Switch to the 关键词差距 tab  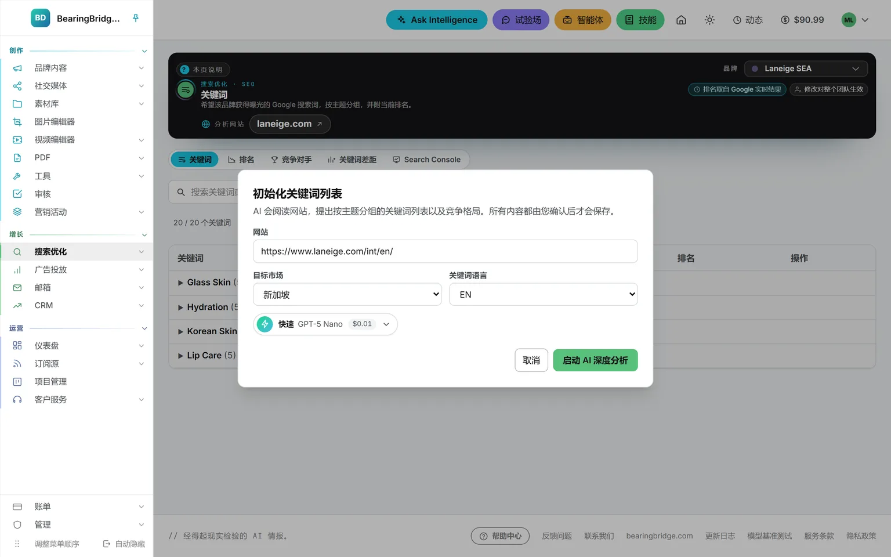tap(352, 160)
